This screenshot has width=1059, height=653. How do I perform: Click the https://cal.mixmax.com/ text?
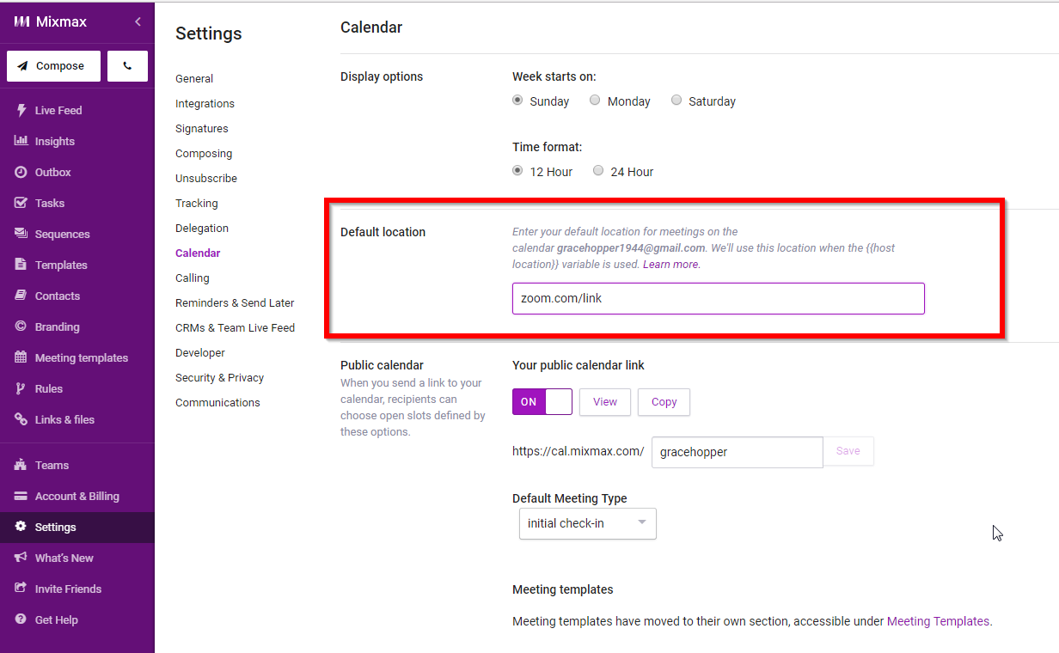578,451
